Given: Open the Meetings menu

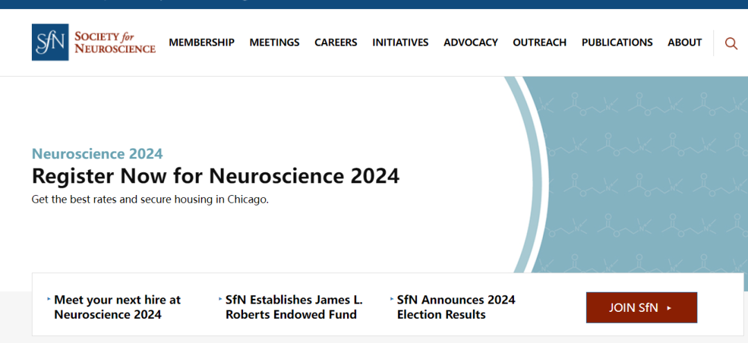Looking at the screenshot, I should click(x=274, y=42).
